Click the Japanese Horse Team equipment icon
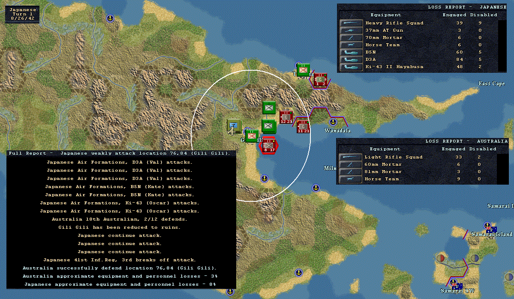 click(x=351, y=45)
